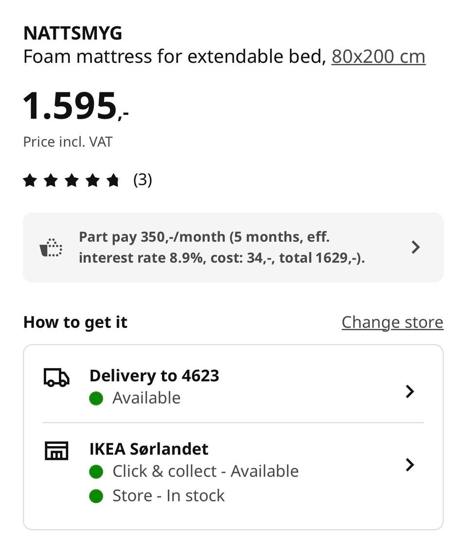Image resolution: width=467 pixels, height=547 pixels.
Task: Open the 80x200 cm size link
Action: 378,57
